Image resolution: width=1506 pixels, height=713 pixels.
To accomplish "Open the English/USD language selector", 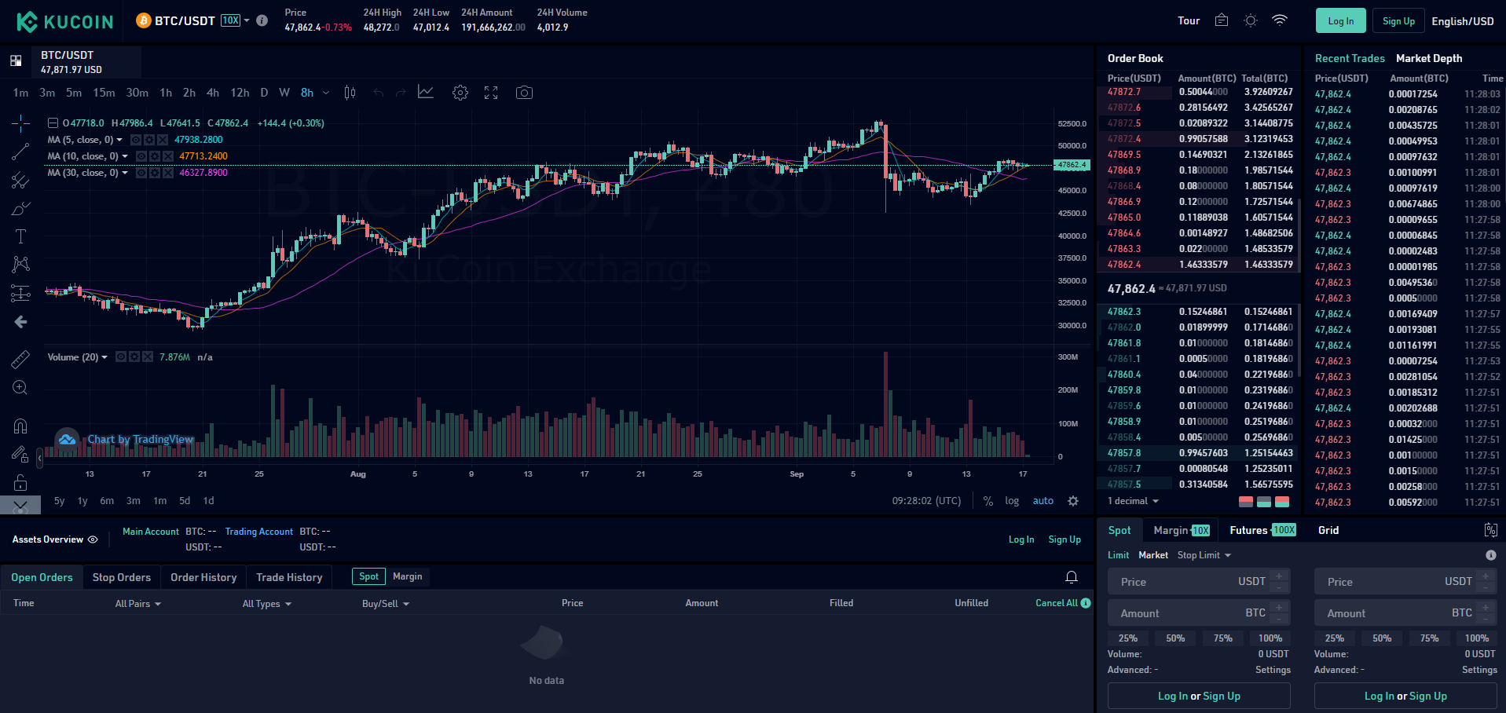I will pos(1463,21).
